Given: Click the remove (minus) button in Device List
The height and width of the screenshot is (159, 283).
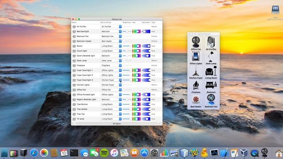Looking at the screenshot, I should tap(75, 124).
